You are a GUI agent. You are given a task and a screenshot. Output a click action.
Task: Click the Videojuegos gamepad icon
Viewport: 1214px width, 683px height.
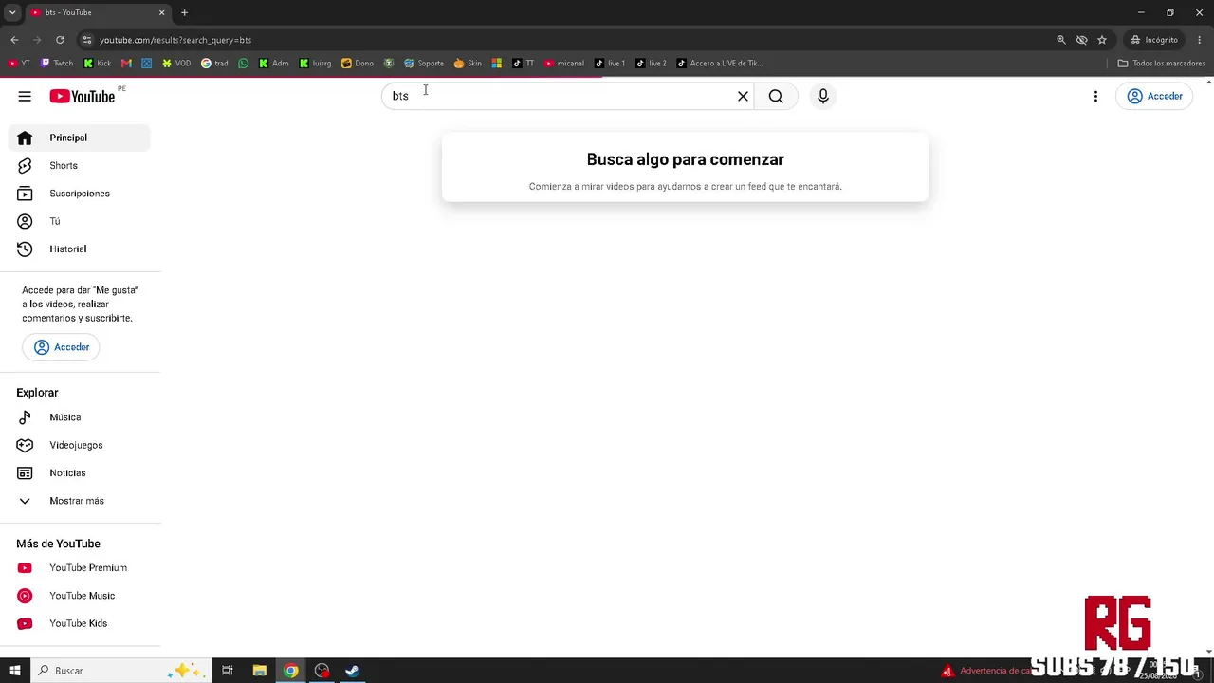[x=25, y=445]
